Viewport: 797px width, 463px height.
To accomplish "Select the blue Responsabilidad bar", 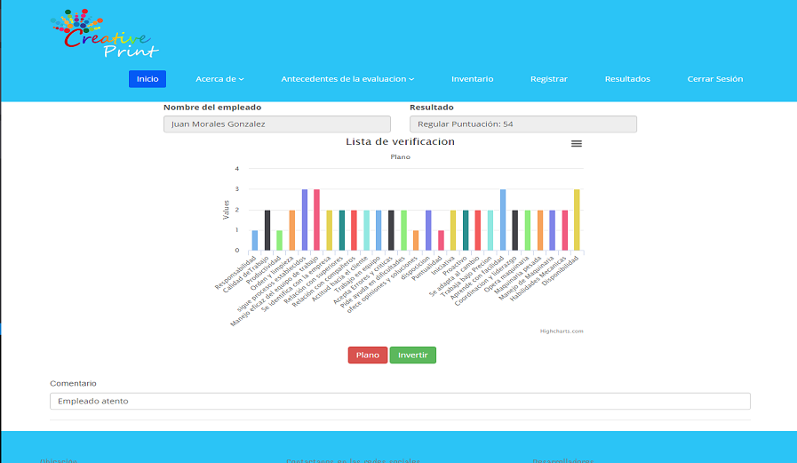I will tap(255, 241).
